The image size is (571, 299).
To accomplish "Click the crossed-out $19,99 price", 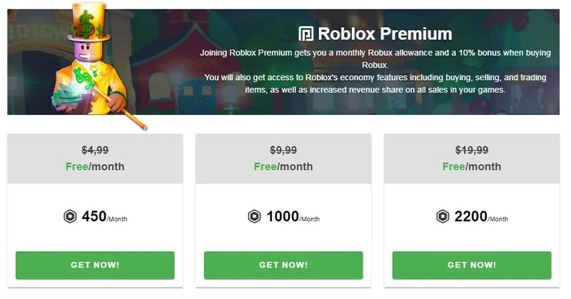I will [472, 151].
